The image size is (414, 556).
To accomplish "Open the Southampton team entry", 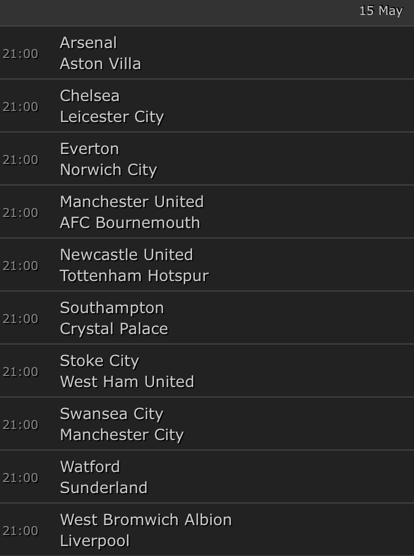I will tap(112, 308).
